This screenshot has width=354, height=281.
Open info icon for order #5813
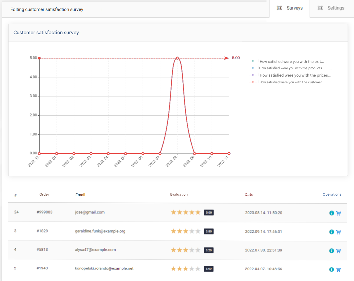click(x=331, y=251)
